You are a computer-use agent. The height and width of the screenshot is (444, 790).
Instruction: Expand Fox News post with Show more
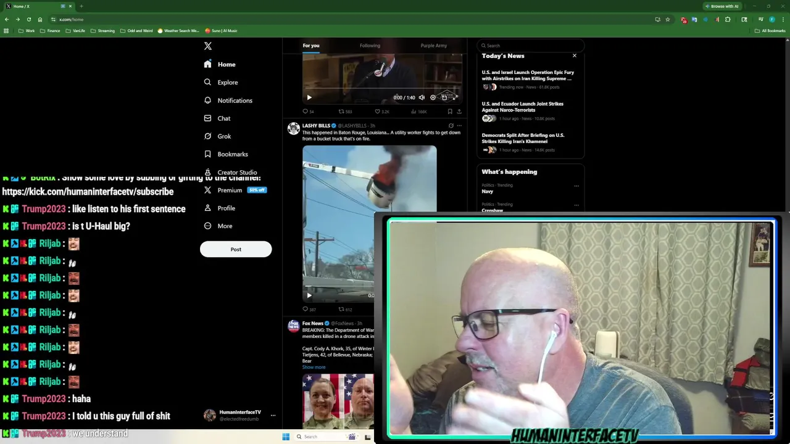[x=314, y=367]
